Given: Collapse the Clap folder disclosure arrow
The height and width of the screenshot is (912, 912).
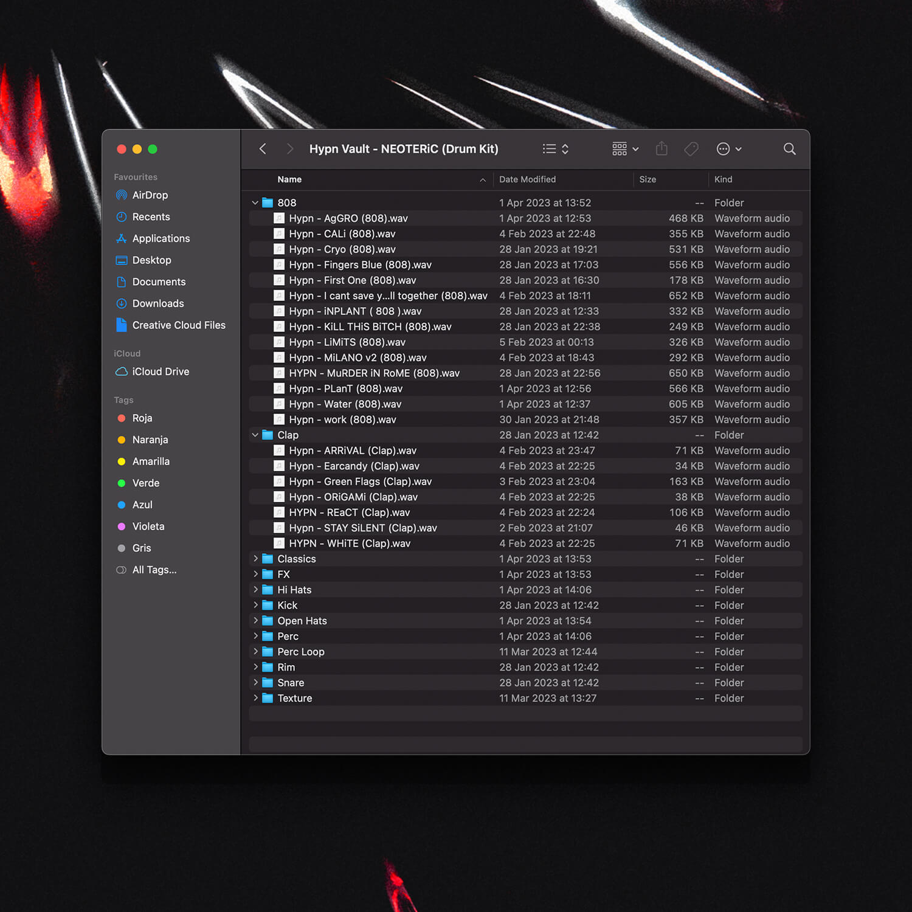Looking at the screenshot, I should [x=255, y=435].
